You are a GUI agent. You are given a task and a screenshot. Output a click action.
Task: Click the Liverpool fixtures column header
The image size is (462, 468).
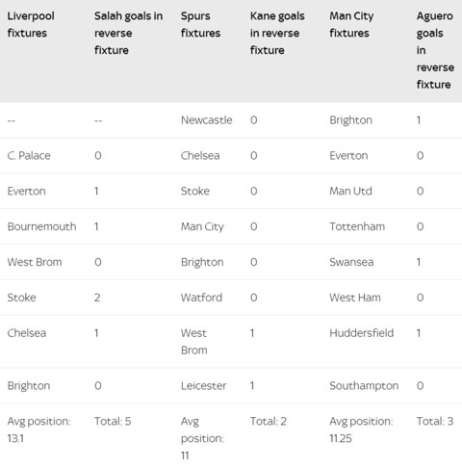pos(31,24)
